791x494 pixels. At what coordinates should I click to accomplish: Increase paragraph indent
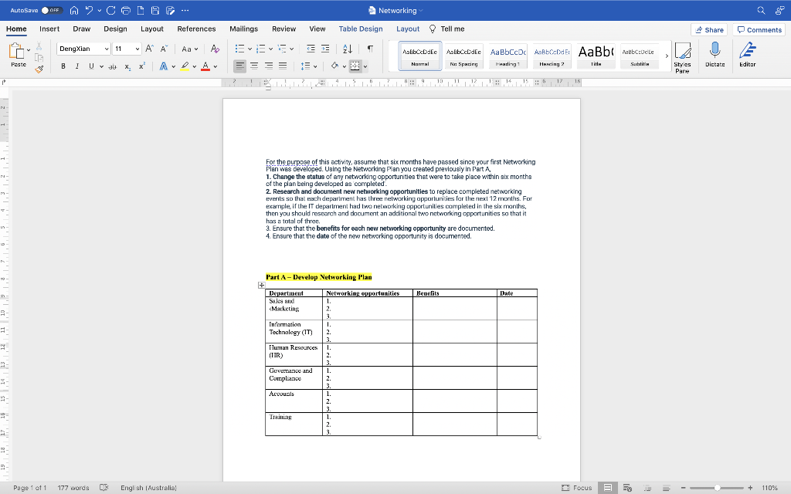pos(325,49)
